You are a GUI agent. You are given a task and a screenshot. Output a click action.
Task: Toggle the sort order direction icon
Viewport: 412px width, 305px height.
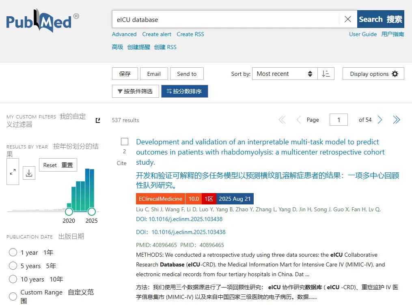(x=326, y=74)
